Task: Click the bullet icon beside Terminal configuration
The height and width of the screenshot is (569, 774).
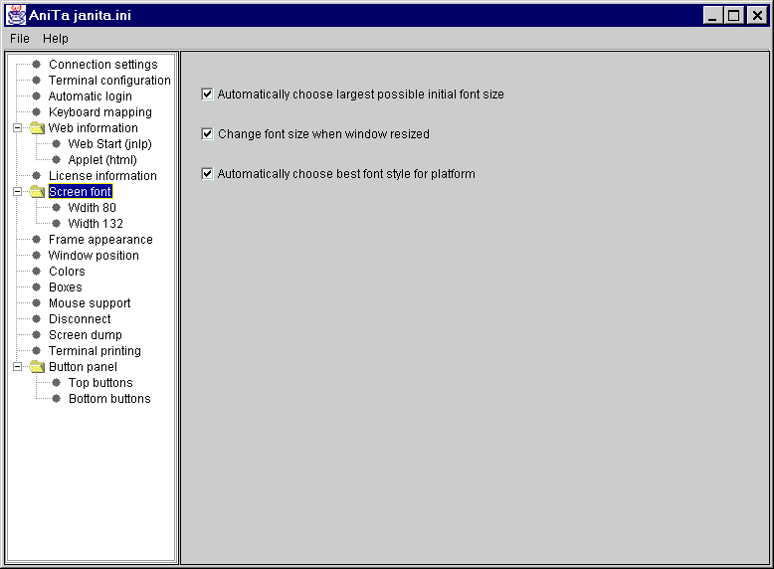Action: coord(37,80)
